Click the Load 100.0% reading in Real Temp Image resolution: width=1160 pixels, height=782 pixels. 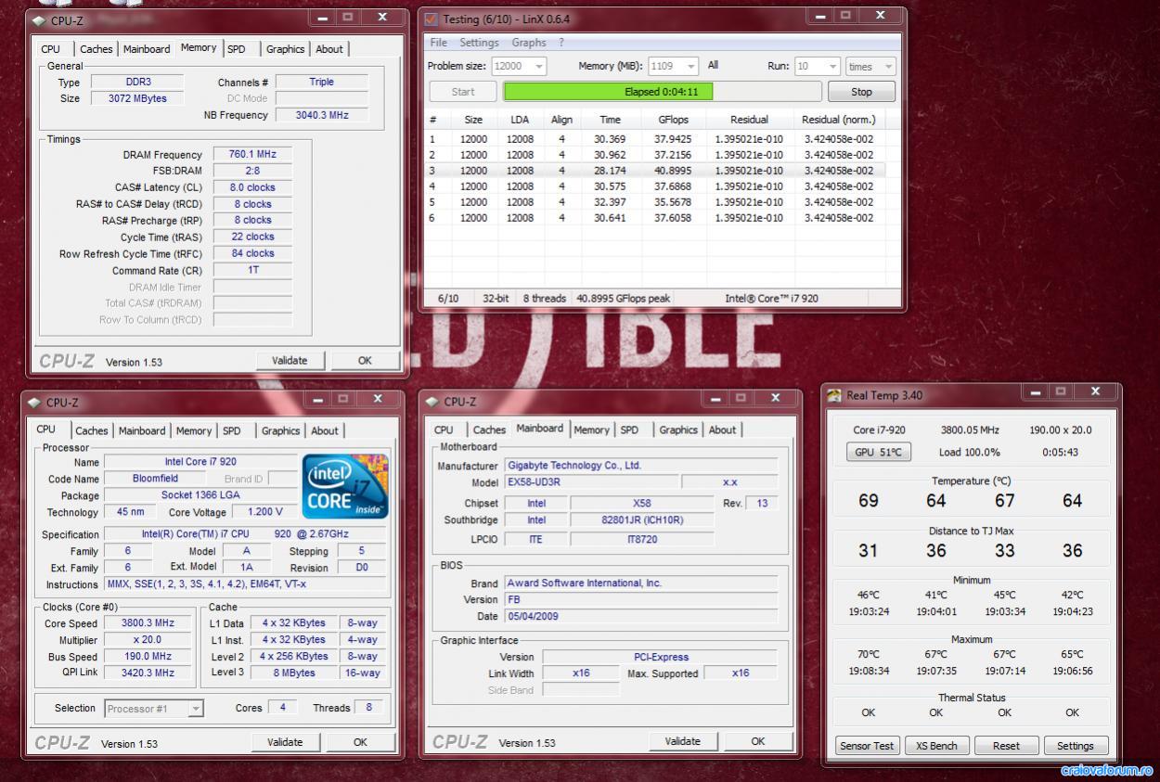point(970,453)
